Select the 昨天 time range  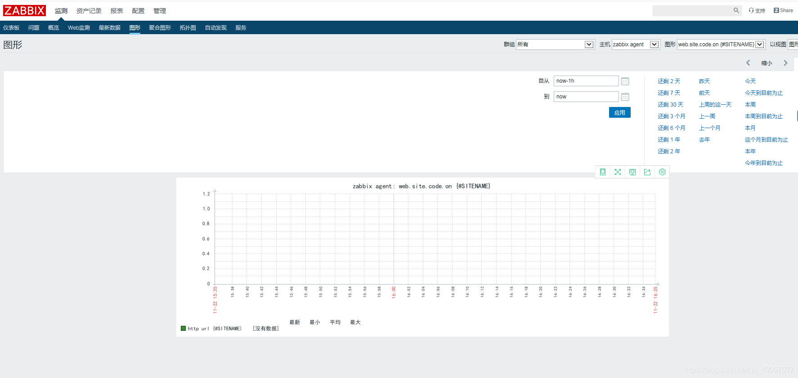click(704, 81)
